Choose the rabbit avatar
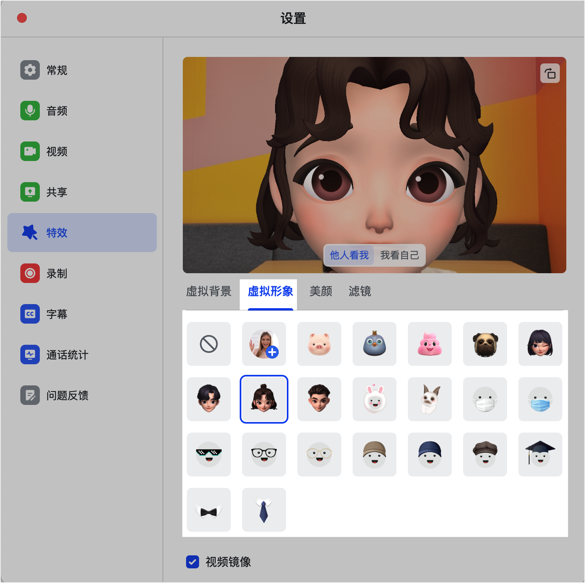Image resolution: width=585 pixels, height=583 pixels. [x=430, y=399]
